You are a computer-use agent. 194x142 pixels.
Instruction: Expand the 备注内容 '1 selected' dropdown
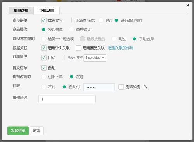(95, 58)
